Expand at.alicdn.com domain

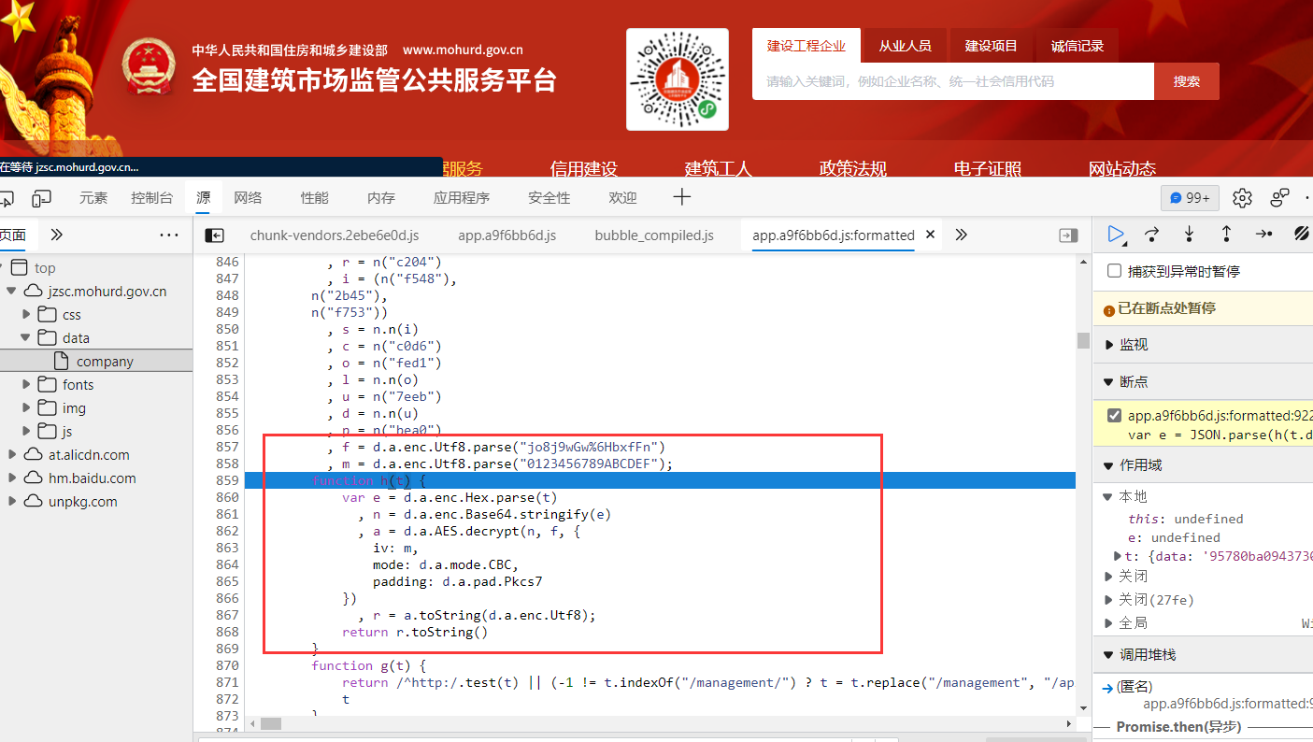tap(12, 455)
